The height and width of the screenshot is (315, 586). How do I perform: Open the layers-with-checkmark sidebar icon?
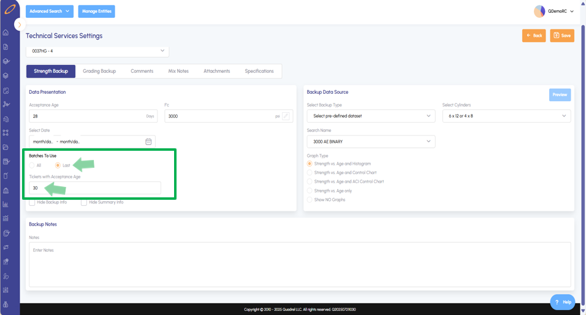pyautogui.click(x=6, y=61)
